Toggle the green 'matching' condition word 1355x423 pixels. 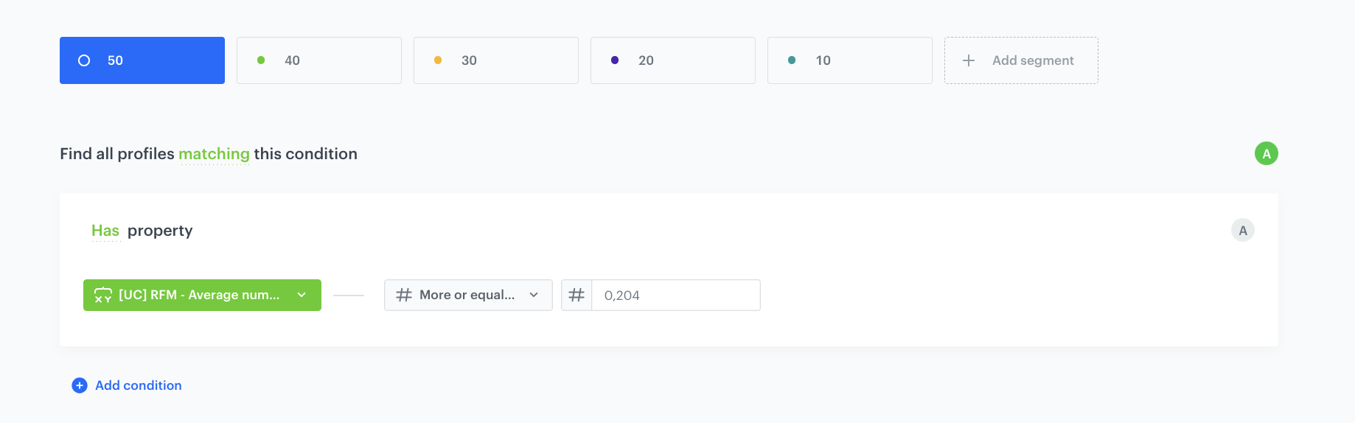tap(214, 154)
